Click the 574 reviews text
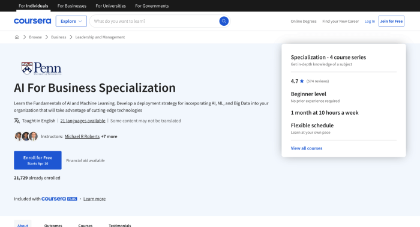420x227 pixels. [x=317, y=81]
